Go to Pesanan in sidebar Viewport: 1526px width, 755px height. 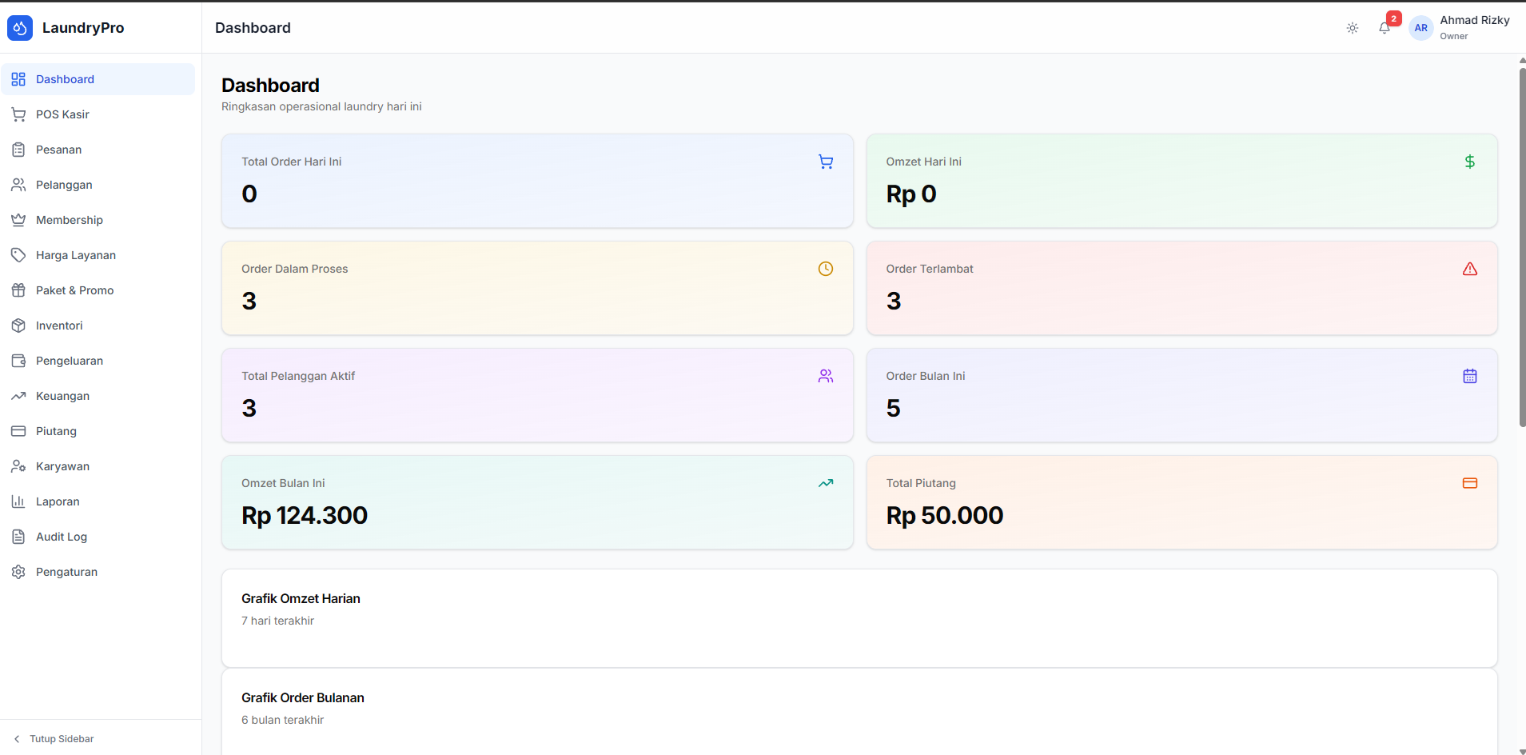tap(58, 150)
